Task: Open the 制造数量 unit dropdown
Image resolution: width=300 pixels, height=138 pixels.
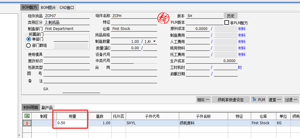Action: click(x=154, y=42)
